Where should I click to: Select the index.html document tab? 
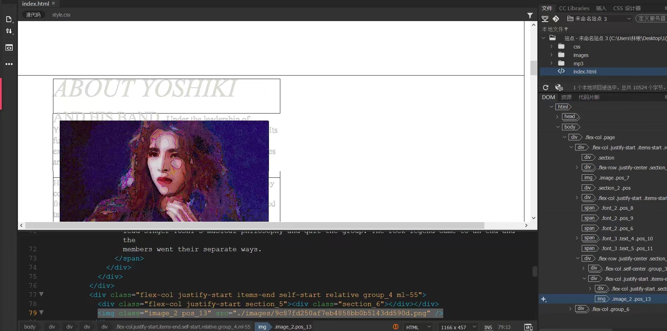tap(35, 4)
